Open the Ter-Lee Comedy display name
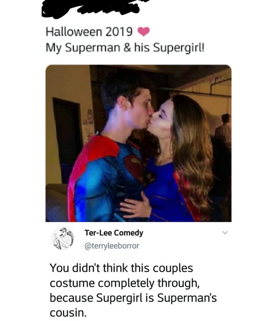The width and height of the screenshot is (268, 321). [x=113, y=233]
